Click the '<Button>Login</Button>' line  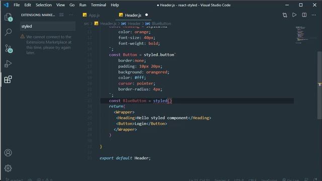click(x=141, y=124)
